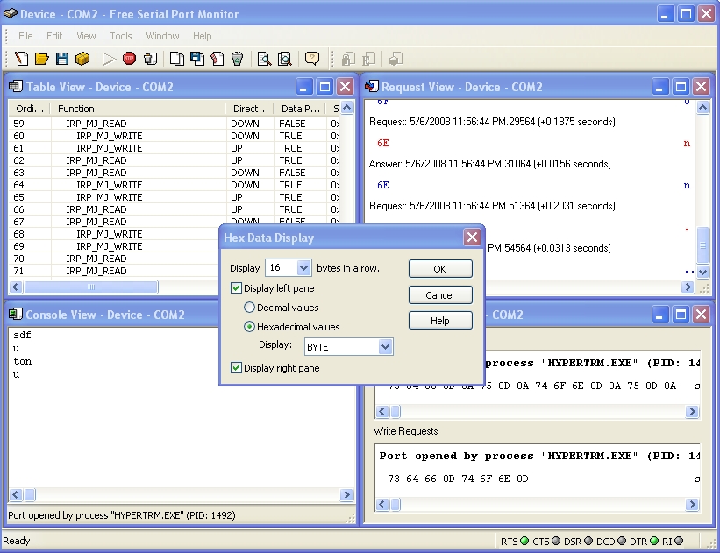
Task: Toggle Display right pane checkbox
Action: (236, 368)
